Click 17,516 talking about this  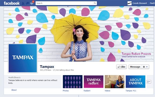tap(63, 70)
